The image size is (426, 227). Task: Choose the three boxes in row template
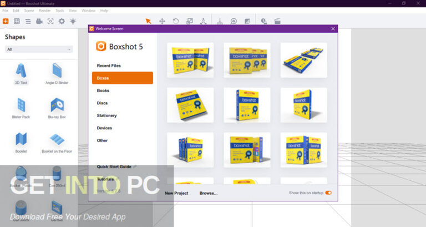tap(247, 60)
